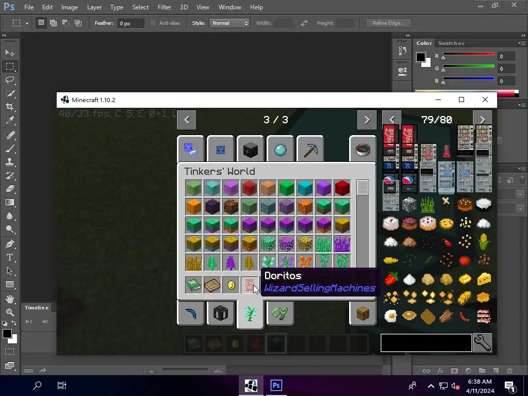The height and width of the screenshot is (396, 528).
Task: Select the Pen tool
Action: tap(10, 244)
